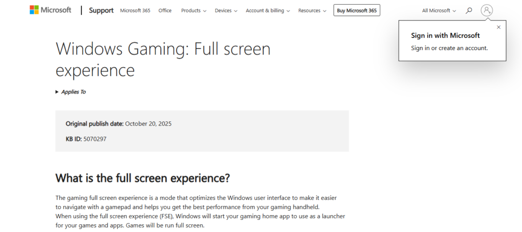Viewport: 522px width, 232px height.
Task: Expand the Applies To disclosure triangle
Action: pyautogui.click(x=57, y=92)
